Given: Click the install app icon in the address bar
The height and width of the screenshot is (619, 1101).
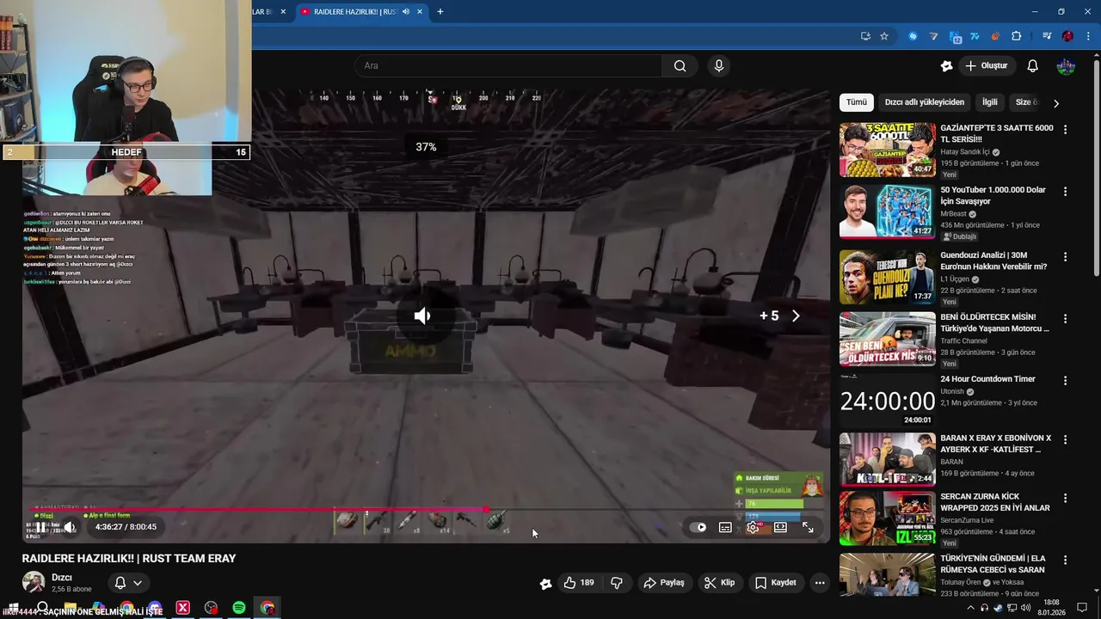Looking at the screenshot, I should pyautogui.click(x=865, y=36).
